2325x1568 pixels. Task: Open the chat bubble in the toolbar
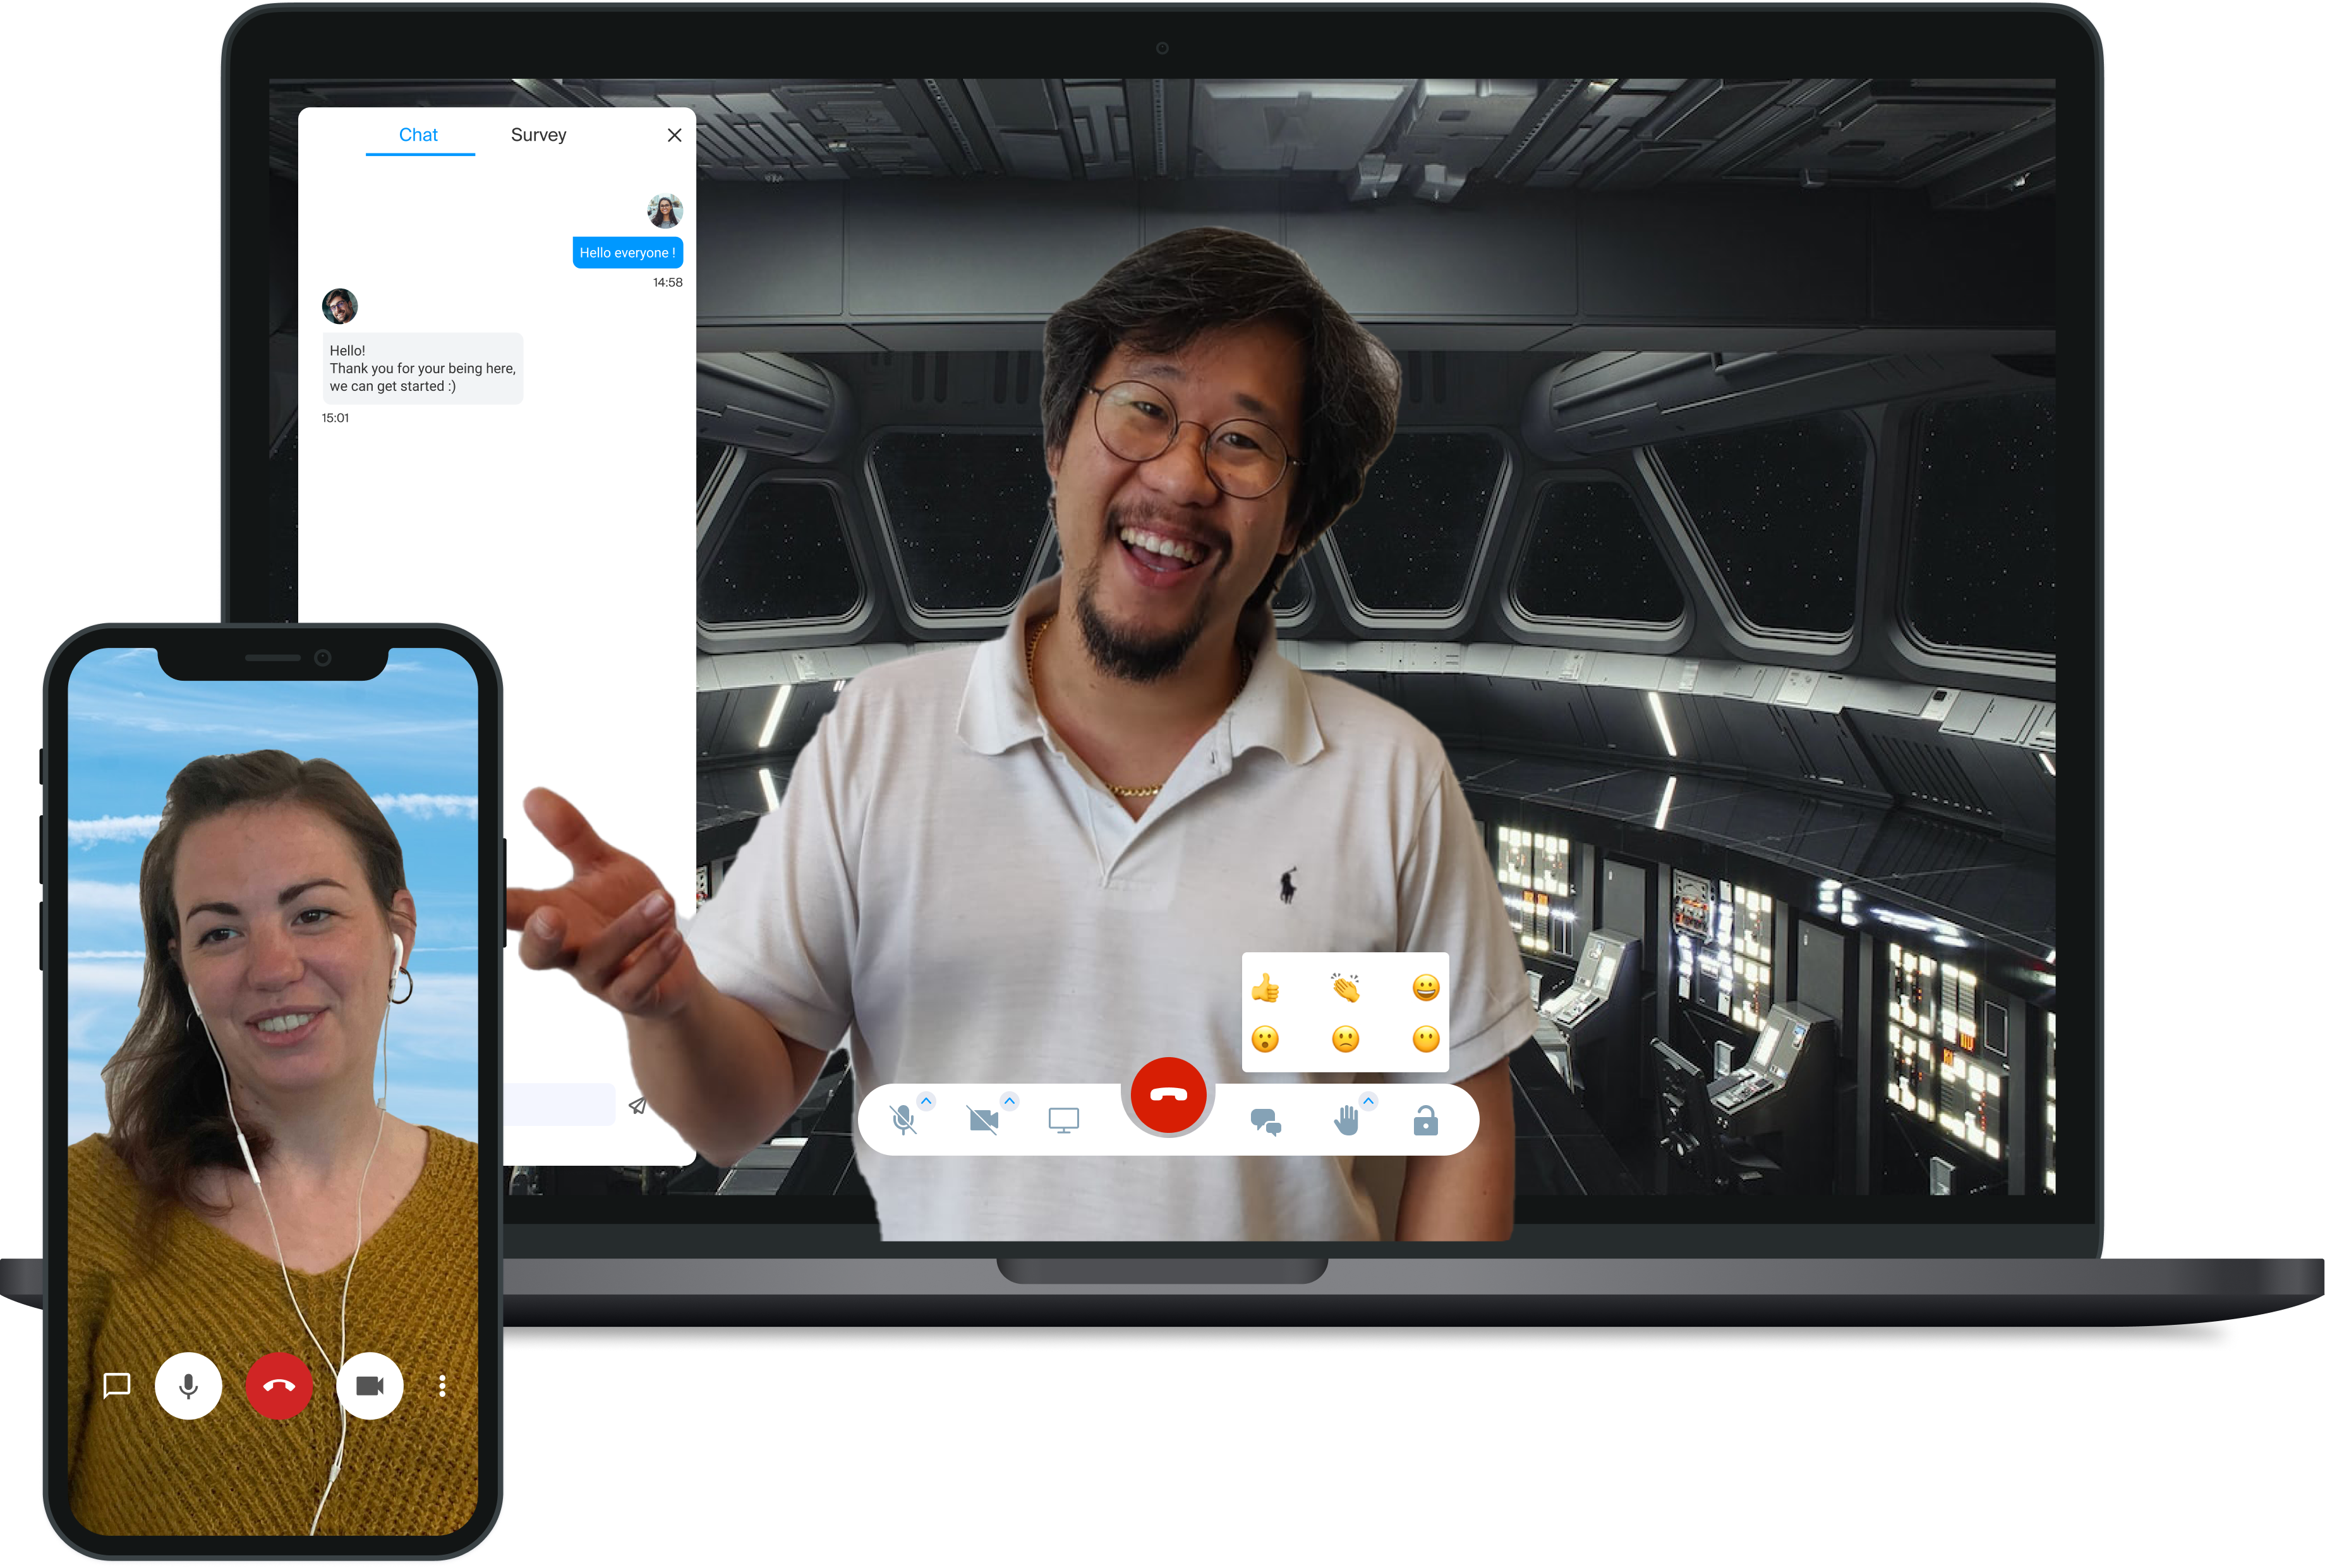click(1267, 1122)
